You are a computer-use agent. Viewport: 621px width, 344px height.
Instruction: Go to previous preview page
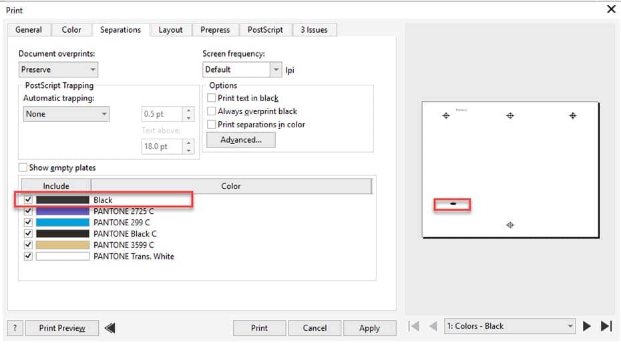click(x=433, y=326)
